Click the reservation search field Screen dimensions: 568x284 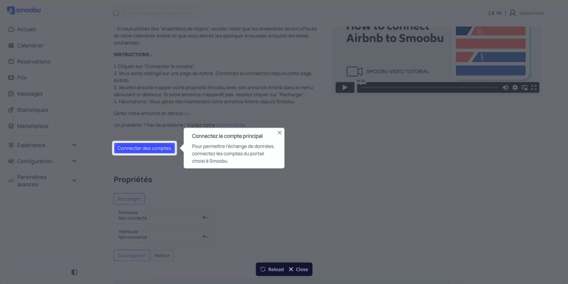click(157, 13)
